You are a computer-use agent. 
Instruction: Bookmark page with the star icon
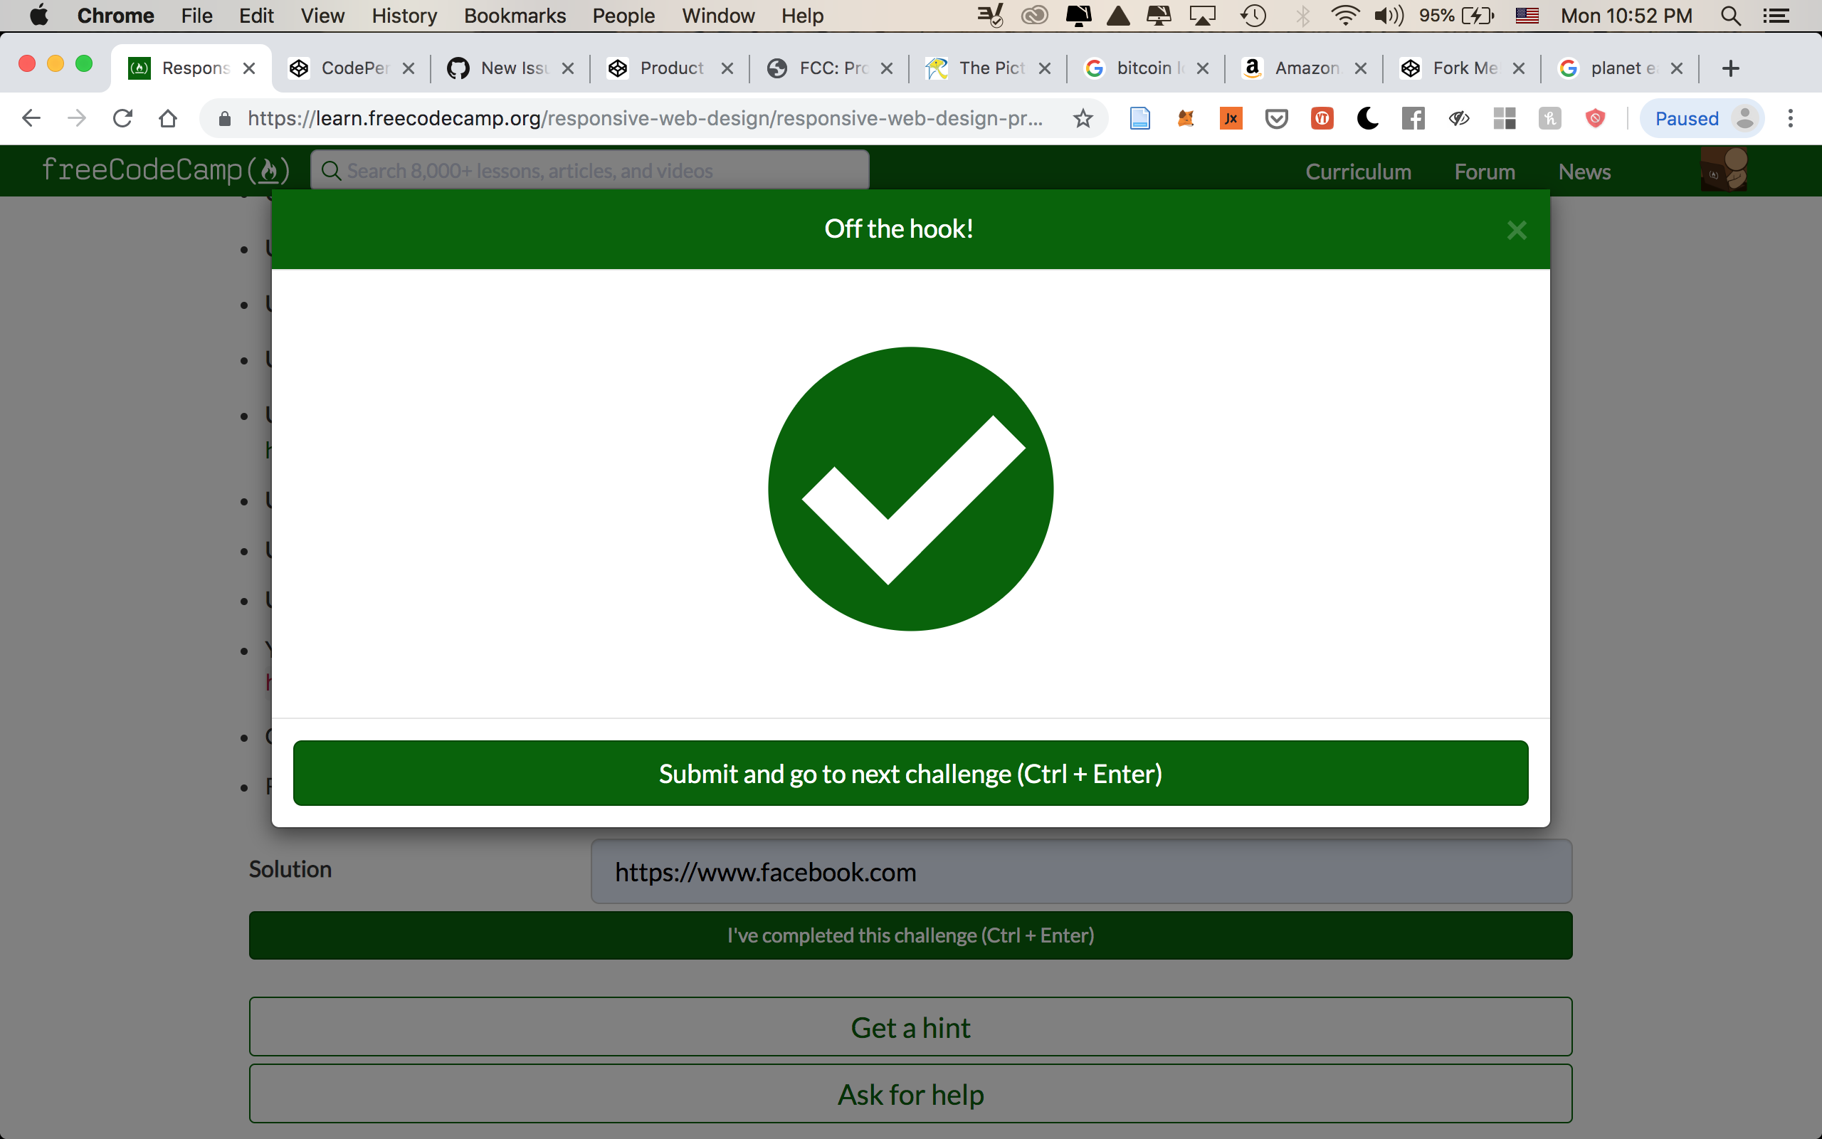(x=1083, y=118)
